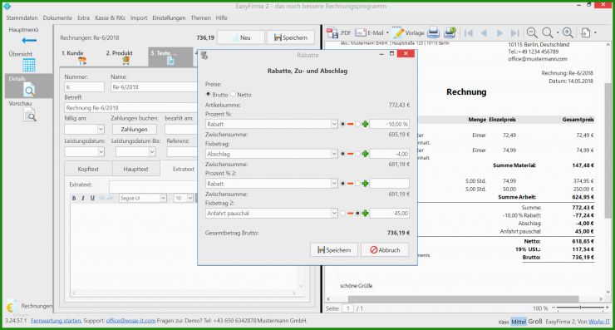Viewport: 615px width, 330px height.
Task: Click the Zahlungen button
Action: point(134,129)
